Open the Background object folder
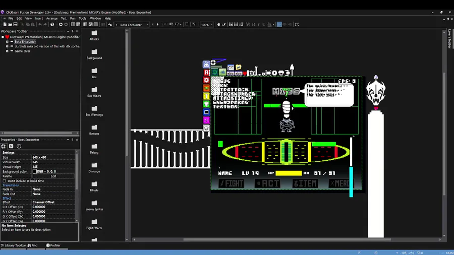 coord(94,54)
